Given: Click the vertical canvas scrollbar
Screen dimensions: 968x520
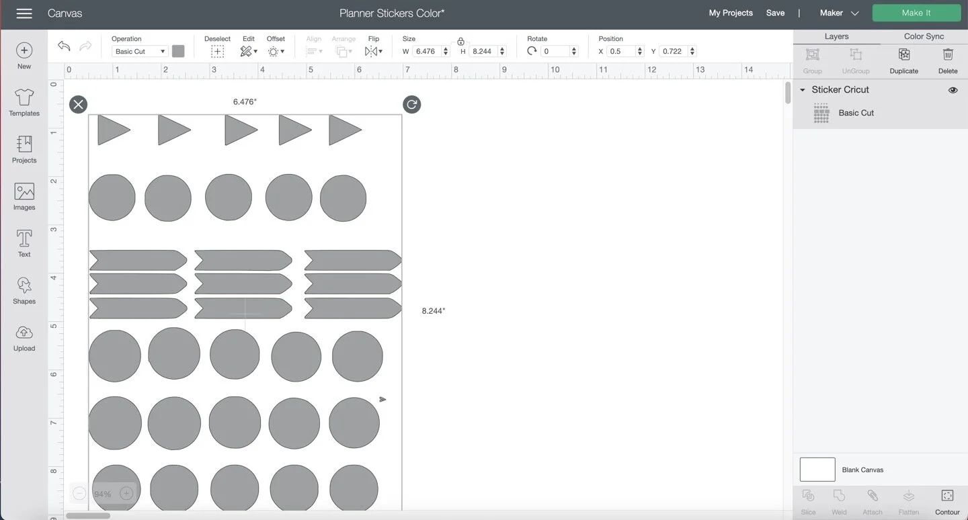Looking at the screenshot, I should click(788, 93).
